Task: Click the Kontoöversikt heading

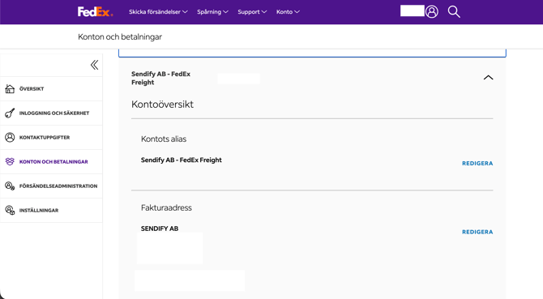Action: pos(162,105)
